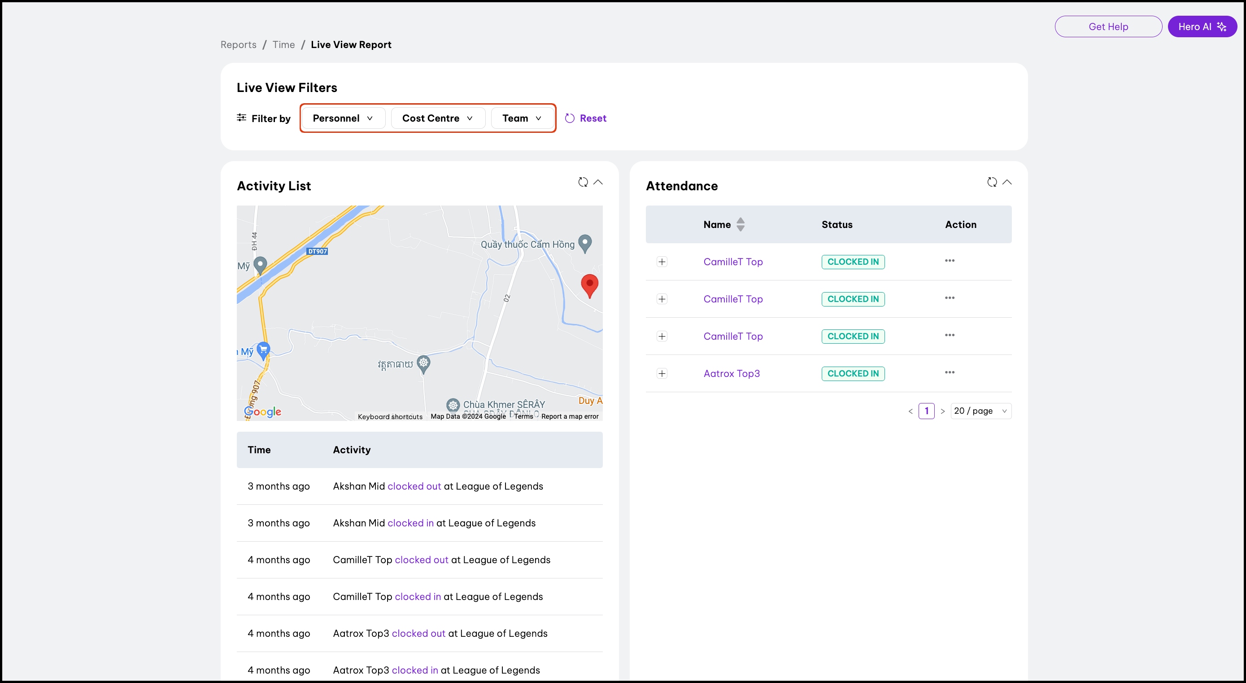The height and width of the screenshot is (683, 1246).
Task: Reset the live view filters
Action: [586, 118]
